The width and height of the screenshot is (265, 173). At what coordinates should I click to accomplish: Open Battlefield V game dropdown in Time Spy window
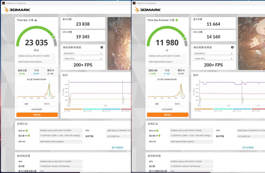83,53
